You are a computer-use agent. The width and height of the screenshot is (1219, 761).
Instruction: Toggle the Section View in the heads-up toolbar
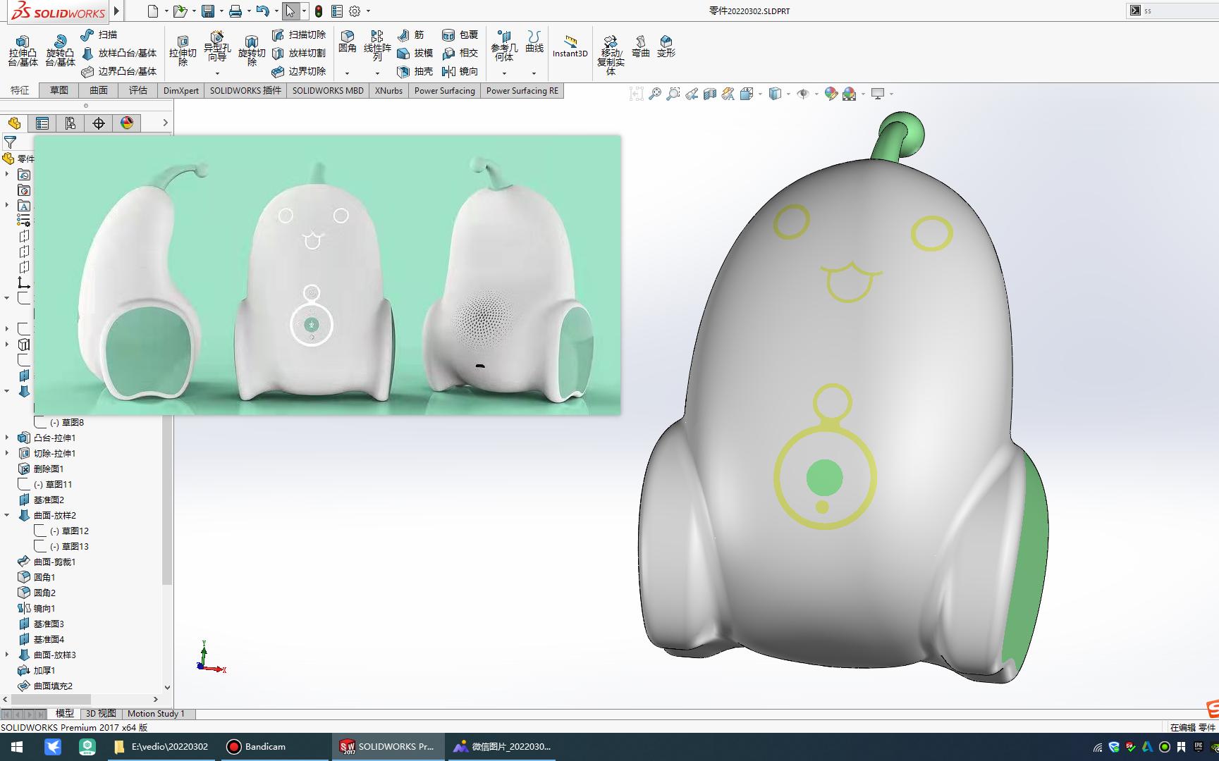709,93
